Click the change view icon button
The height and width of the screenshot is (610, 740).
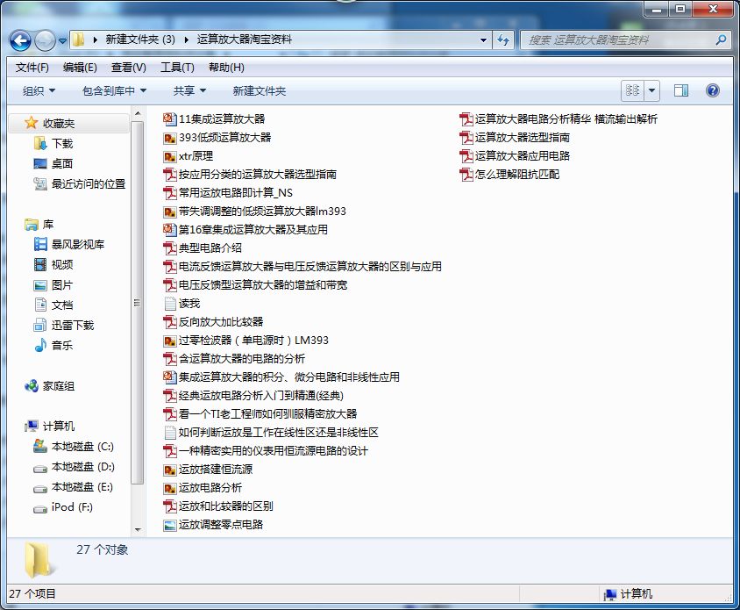point(632,90)
